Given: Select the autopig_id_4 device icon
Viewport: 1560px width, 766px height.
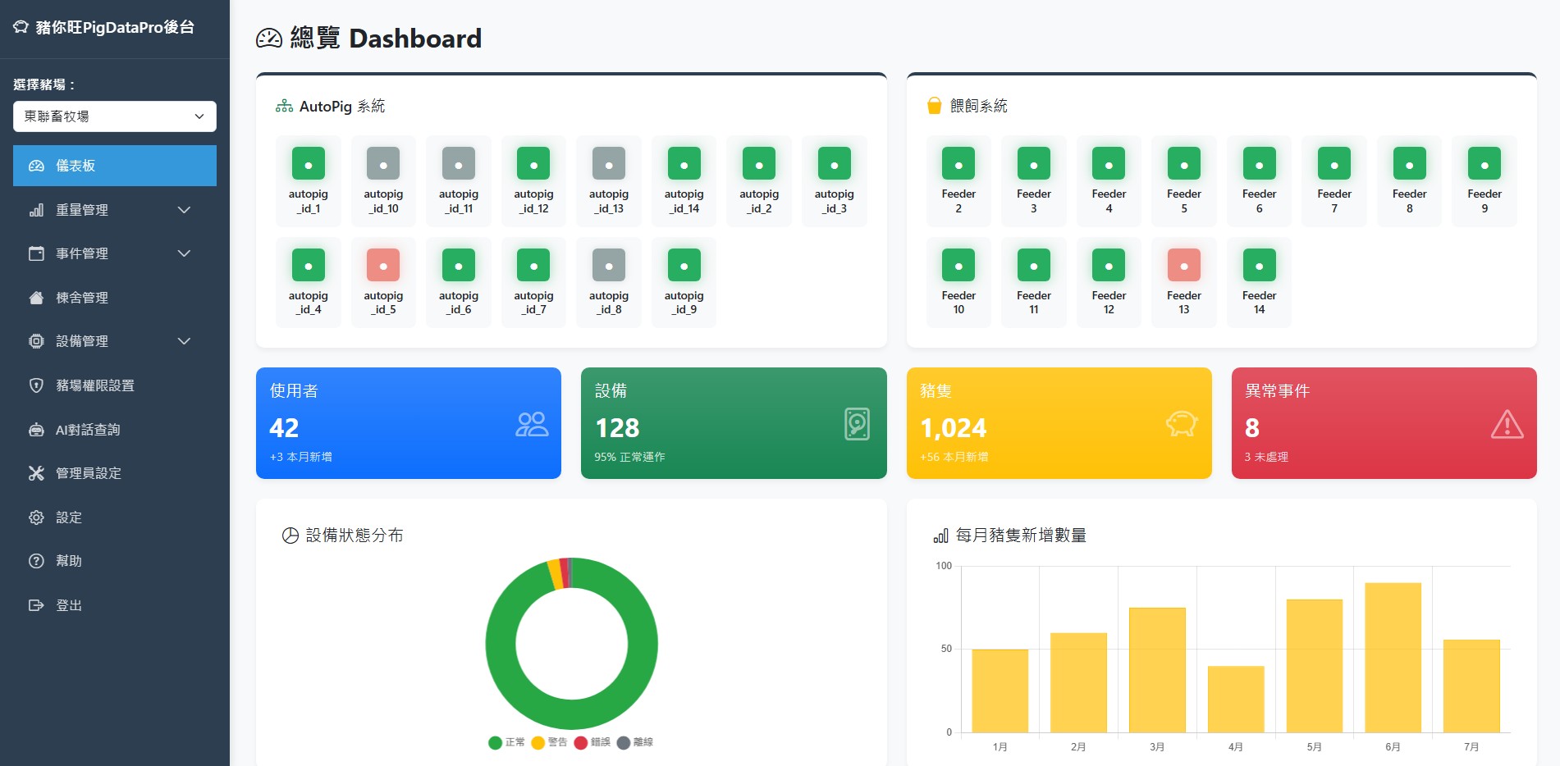Looking at the screenshot, I should tap(309, 265).
